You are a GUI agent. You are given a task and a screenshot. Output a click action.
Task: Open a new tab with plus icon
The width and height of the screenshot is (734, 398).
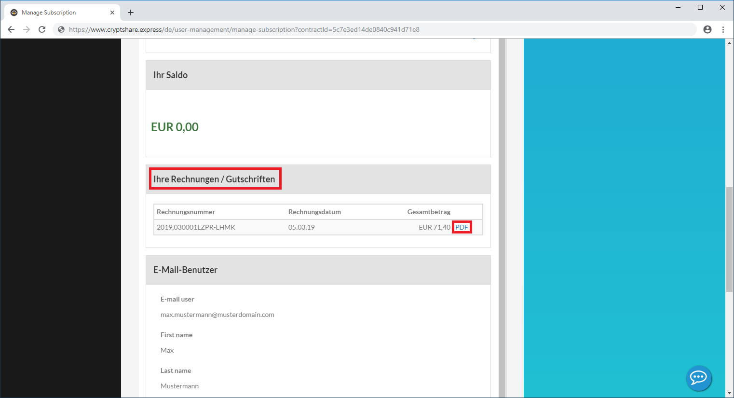pyautogui.click(x=131, y=13)
